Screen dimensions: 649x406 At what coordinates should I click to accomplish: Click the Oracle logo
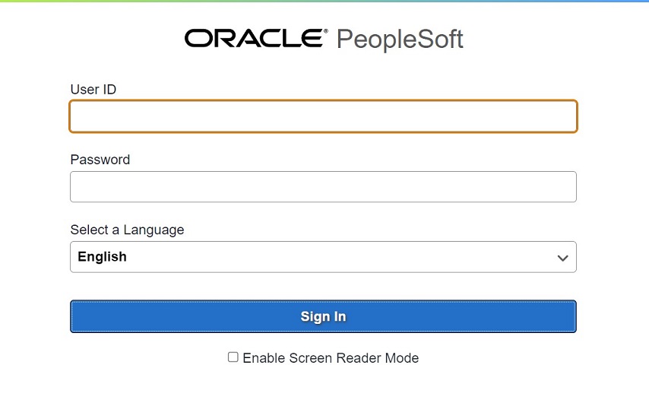click(255, 38)
